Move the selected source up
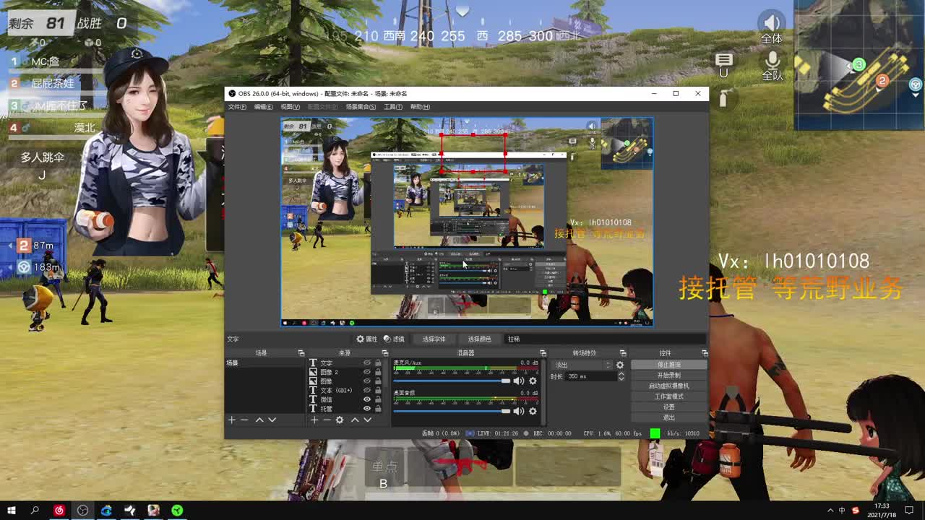 (x=355, y=420)
